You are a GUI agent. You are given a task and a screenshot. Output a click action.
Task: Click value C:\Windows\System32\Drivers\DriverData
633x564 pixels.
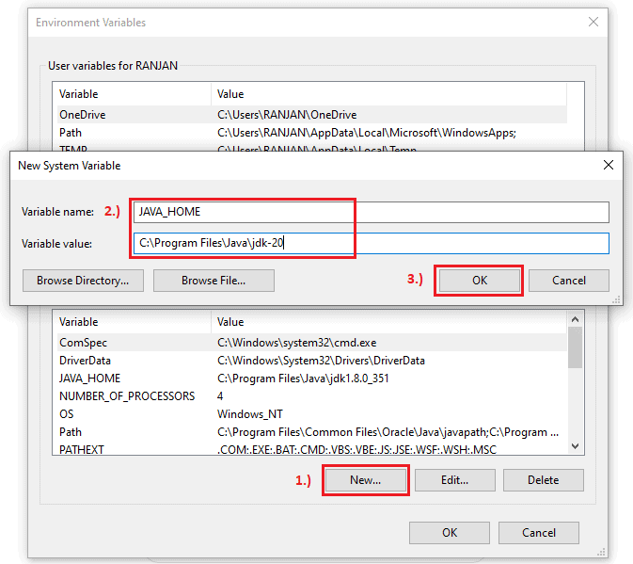click(x=321, y=361)
